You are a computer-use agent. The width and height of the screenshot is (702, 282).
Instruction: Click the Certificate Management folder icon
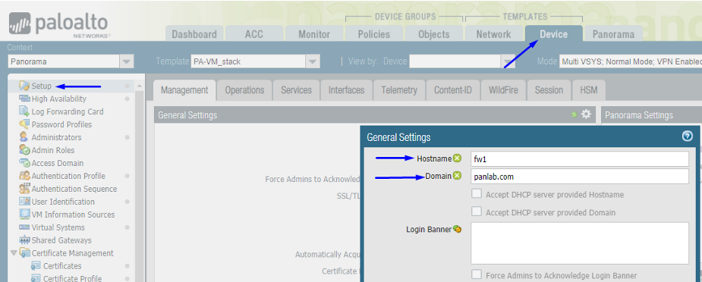point(24,253)
